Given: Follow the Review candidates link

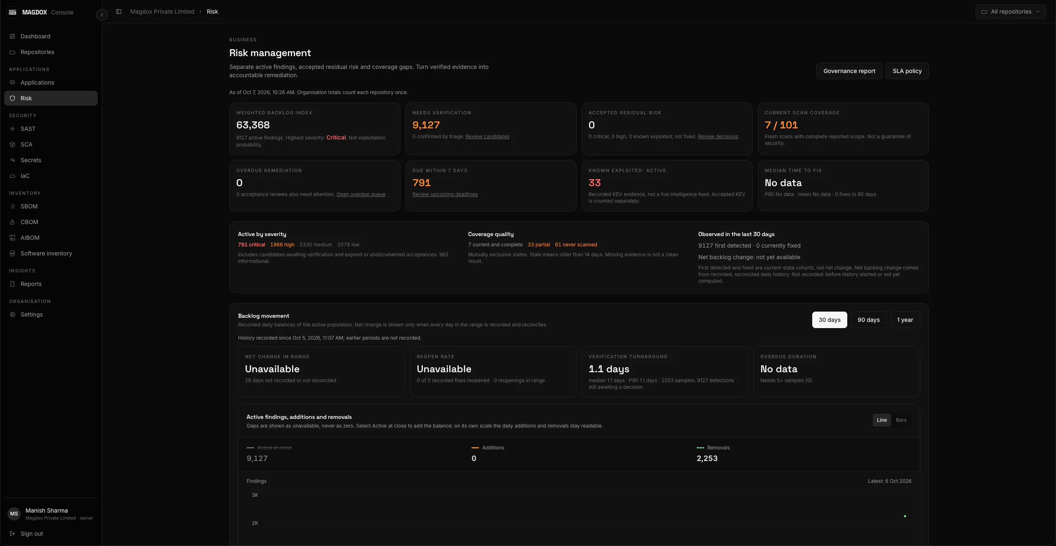Looking at the screenshot, I should 488,137.
